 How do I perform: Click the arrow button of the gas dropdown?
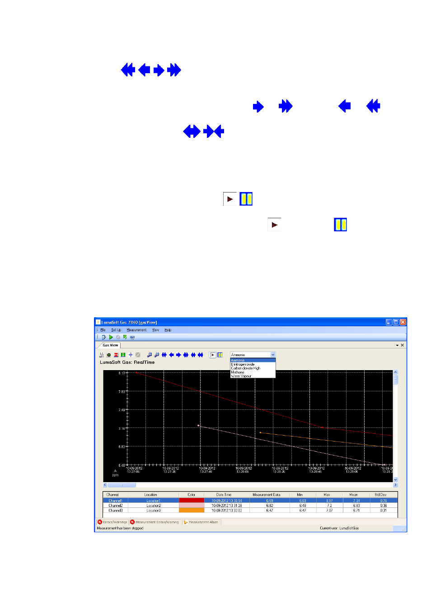pyautogui.click(x=273, y=355)
